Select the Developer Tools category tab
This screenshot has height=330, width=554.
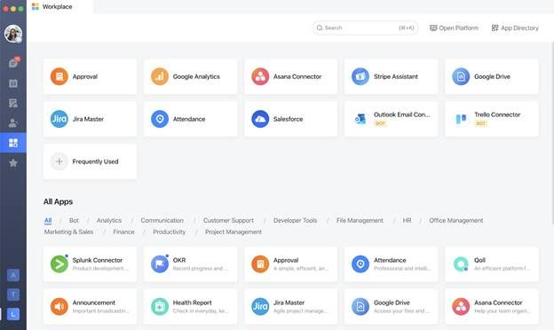295,220
